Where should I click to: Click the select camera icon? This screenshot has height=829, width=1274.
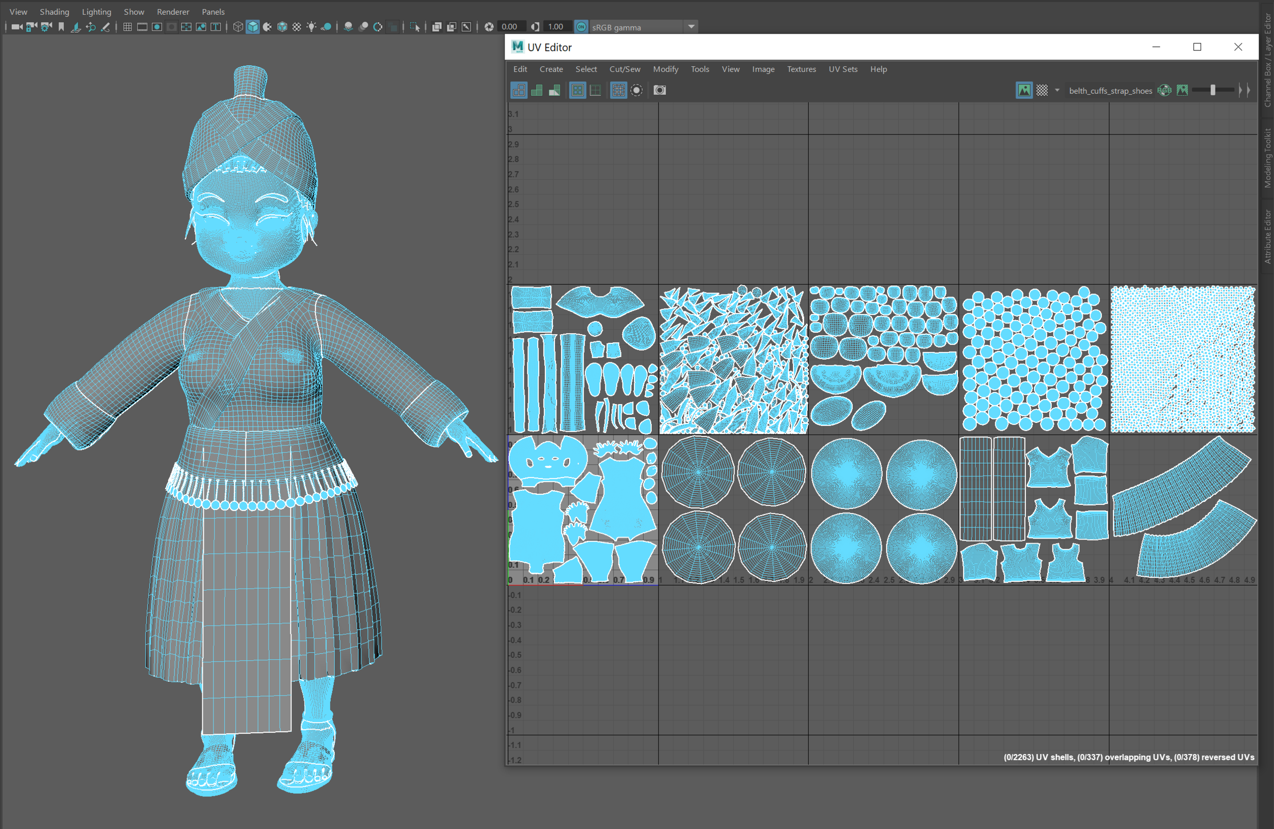click(x=16, y=27)
